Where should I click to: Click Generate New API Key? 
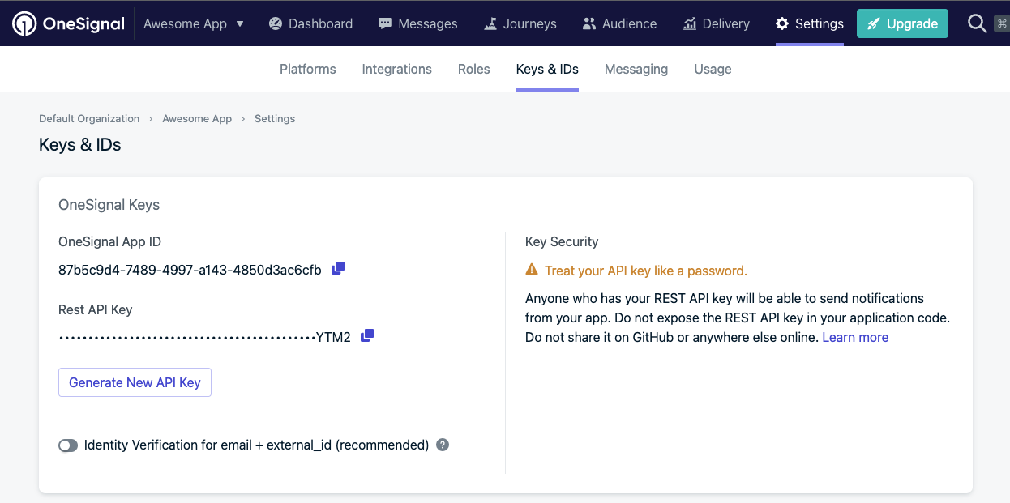(135, 382)
